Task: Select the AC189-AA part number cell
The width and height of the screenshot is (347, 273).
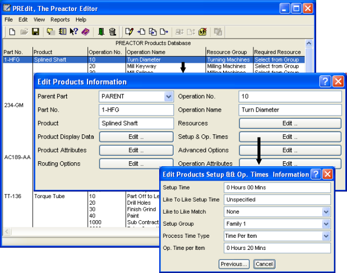Action: (x=18, y=157)
